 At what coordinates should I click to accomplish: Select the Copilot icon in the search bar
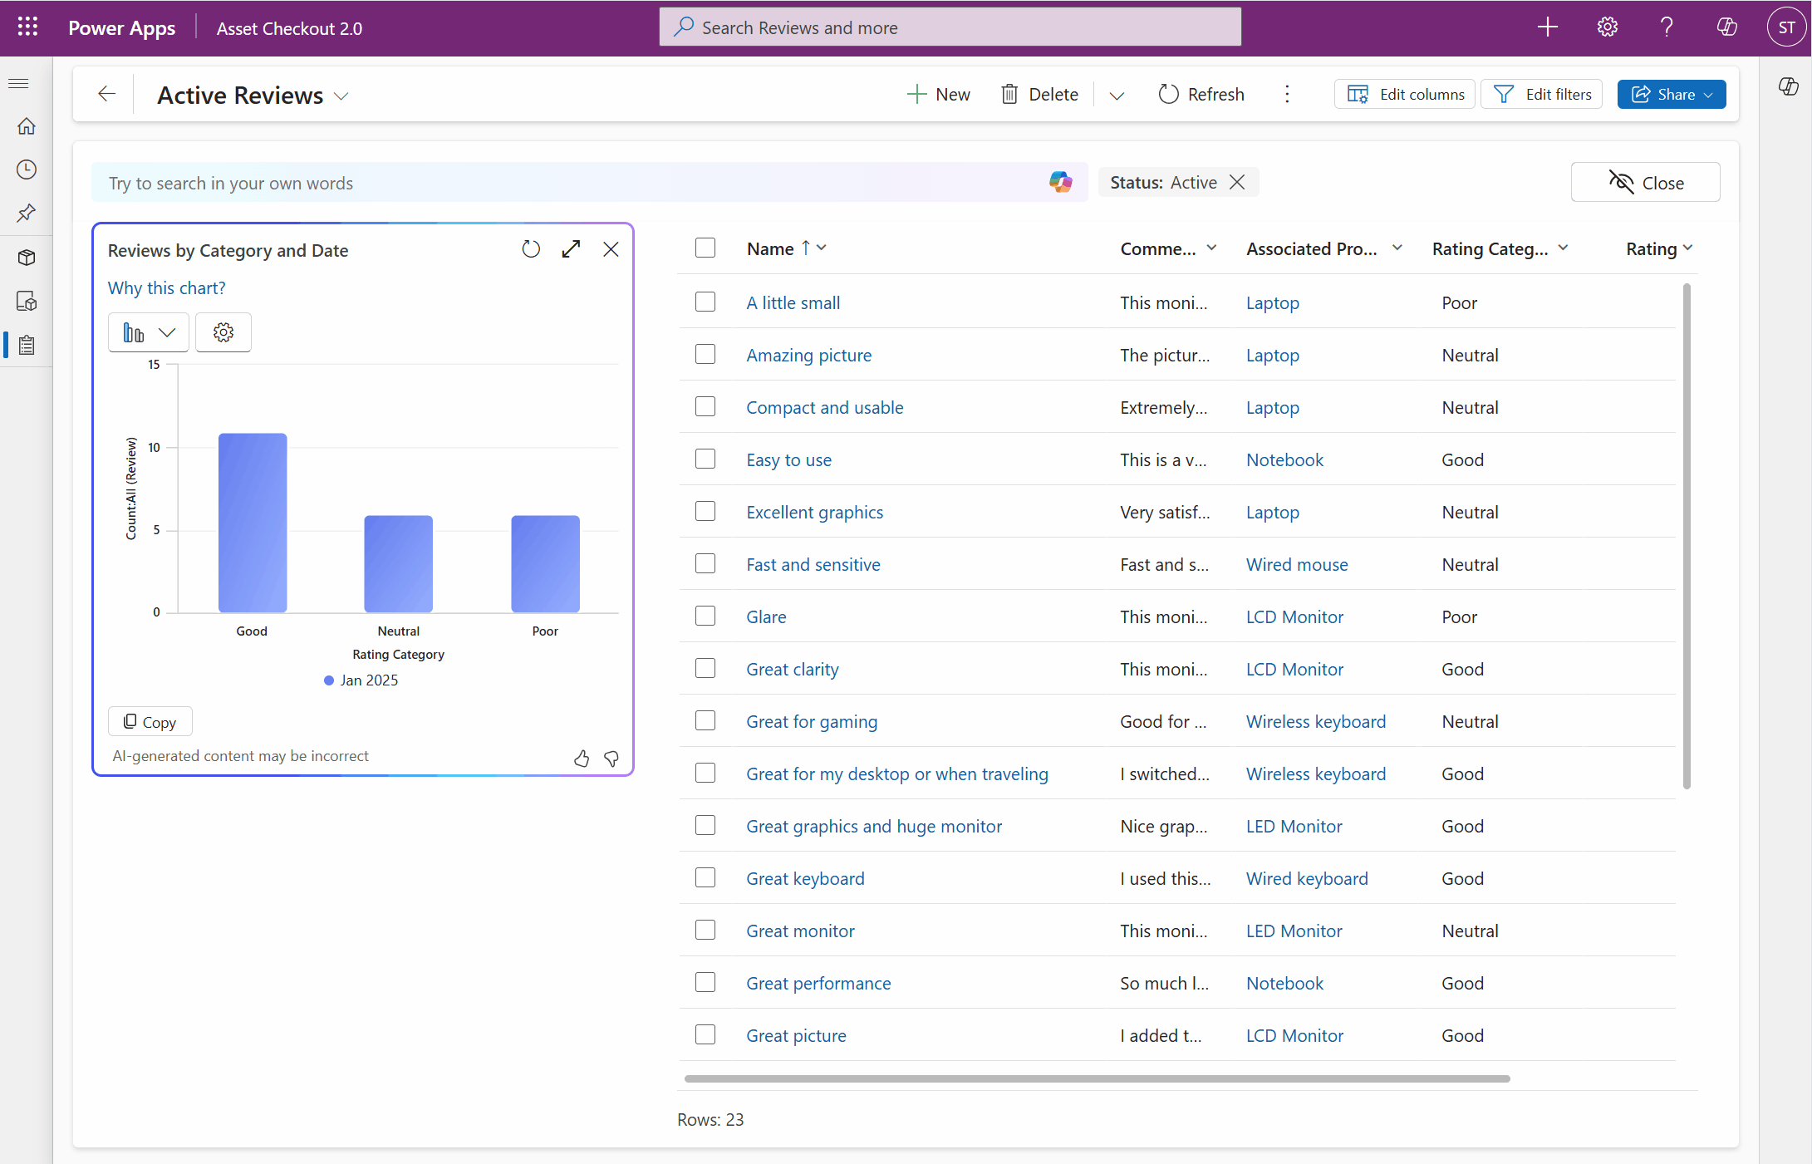(x=1061, y=182)
